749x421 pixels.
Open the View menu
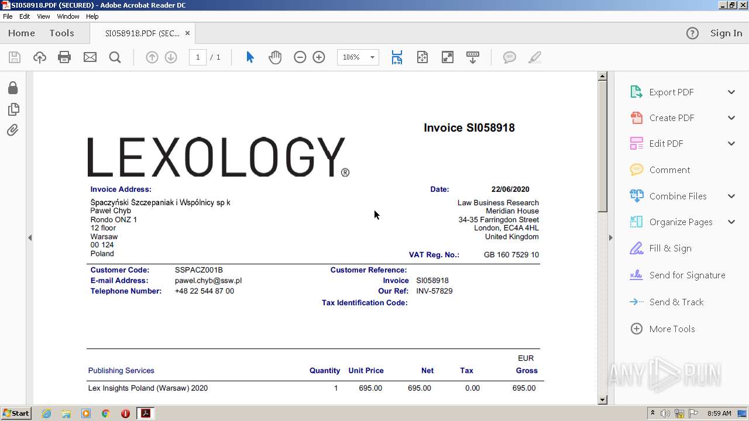[x=43, y=16]
